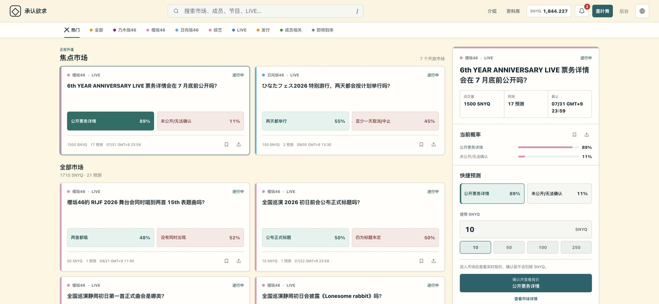Set amount preset to 50
Viewport: 659px width, 304px height.
click(x=509, y=247)
